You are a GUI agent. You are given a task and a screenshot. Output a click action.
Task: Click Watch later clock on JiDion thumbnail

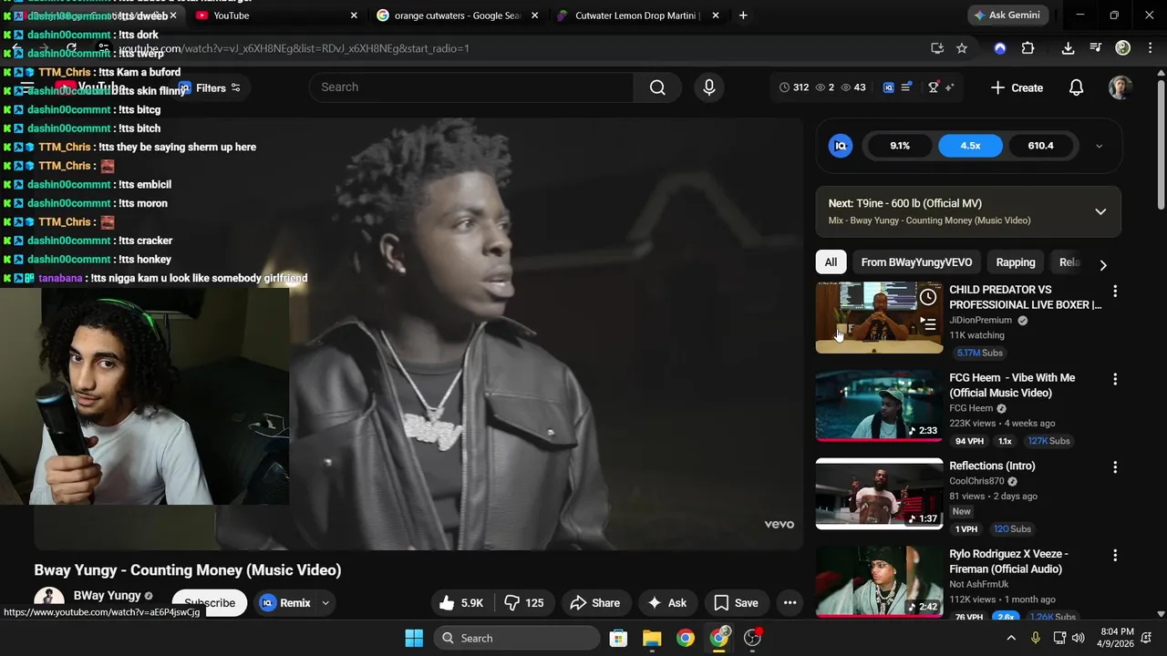pos(928,297)
